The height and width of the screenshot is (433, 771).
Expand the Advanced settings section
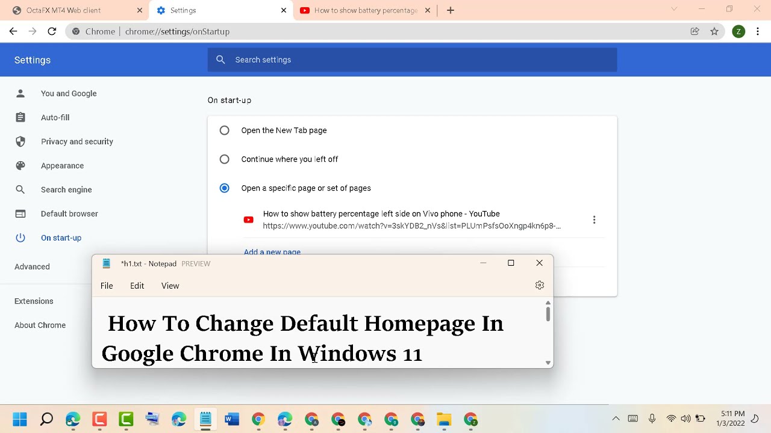(32, 266)
